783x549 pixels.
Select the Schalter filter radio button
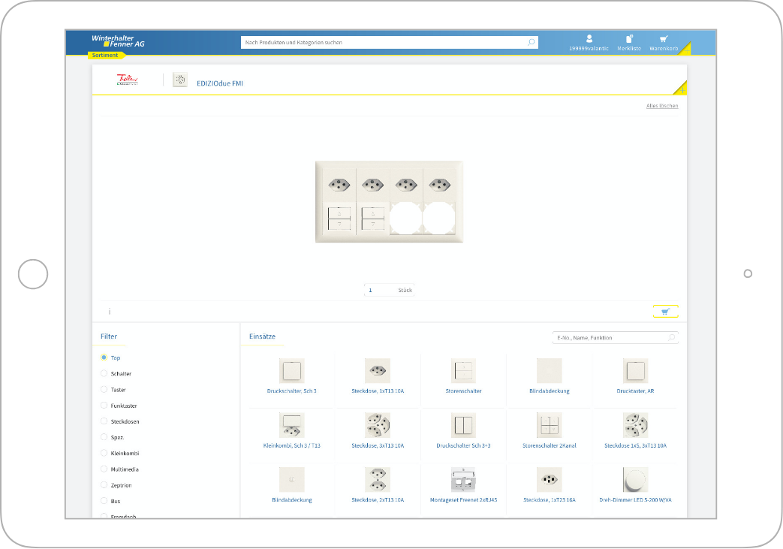tap(104, 373)
